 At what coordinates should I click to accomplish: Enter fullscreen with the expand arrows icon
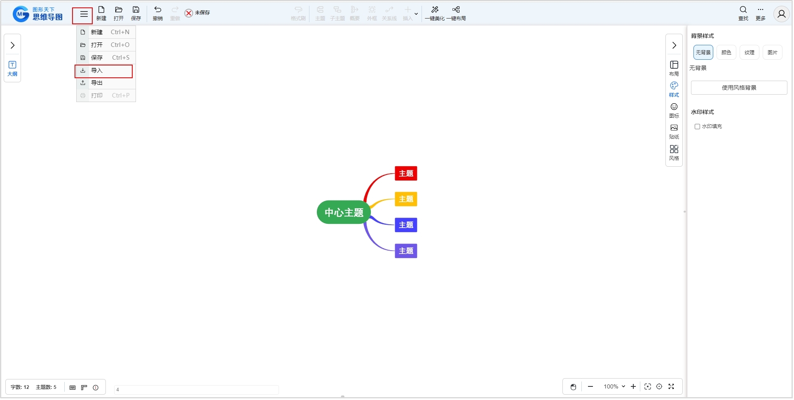(x=671, y=387)
